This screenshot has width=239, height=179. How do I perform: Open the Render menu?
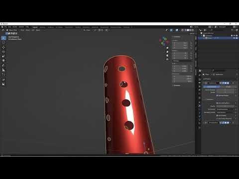(x=15, y=27)
